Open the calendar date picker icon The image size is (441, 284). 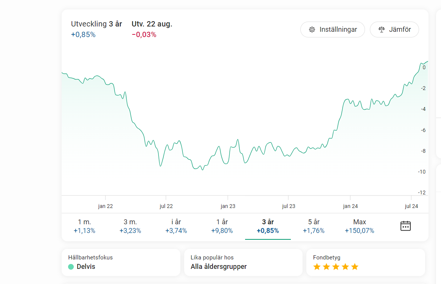tap(405, 226)
